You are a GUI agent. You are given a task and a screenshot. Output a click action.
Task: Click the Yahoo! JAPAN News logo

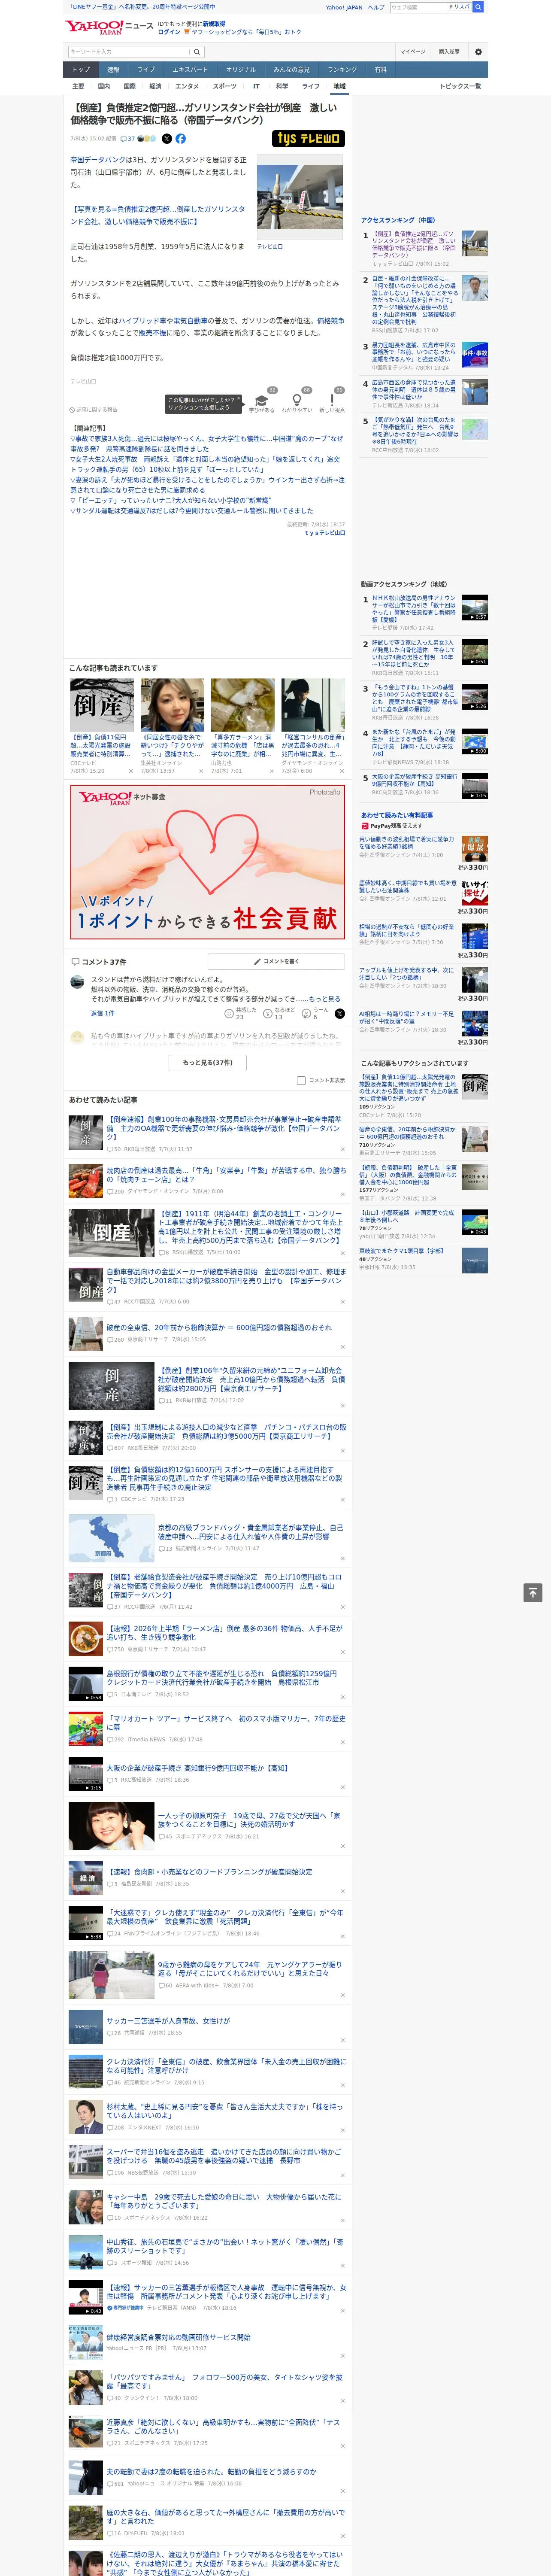(109, 27)
